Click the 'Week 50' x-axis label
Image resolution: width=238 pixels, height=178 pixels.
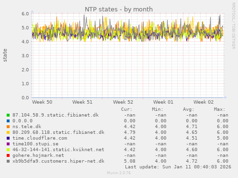point(42,102)
